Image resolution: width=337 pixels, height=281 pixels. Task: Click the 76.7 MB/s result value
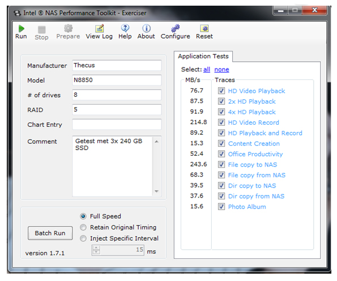pyautogui.click(x=197, y=91)
